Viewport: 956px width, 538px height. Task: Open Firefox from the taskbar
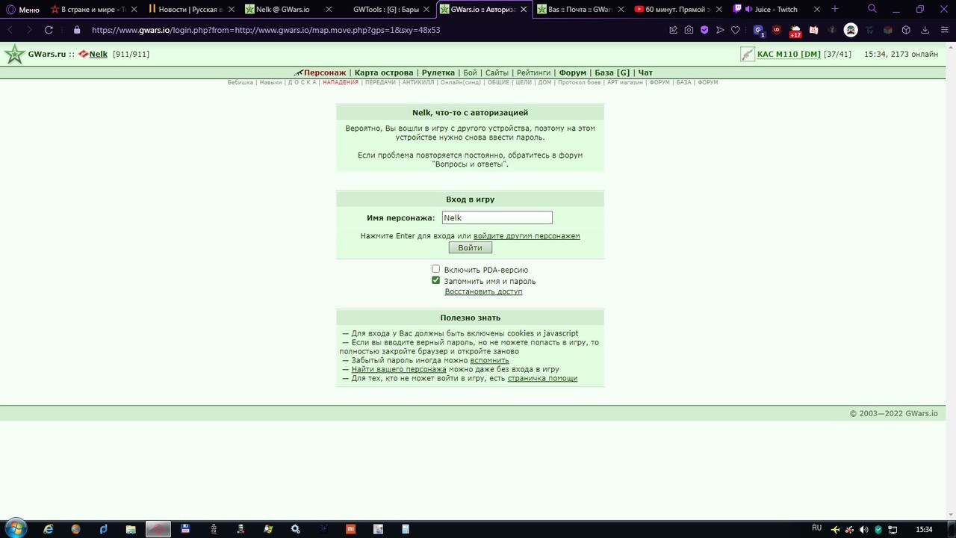pyautogui.click(x=75, y=529)
